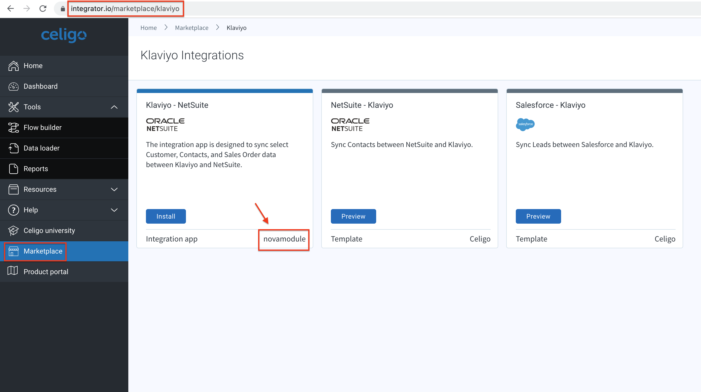Select Marketplace in the sidebar
701x392 pixels.
pos(64,251)
